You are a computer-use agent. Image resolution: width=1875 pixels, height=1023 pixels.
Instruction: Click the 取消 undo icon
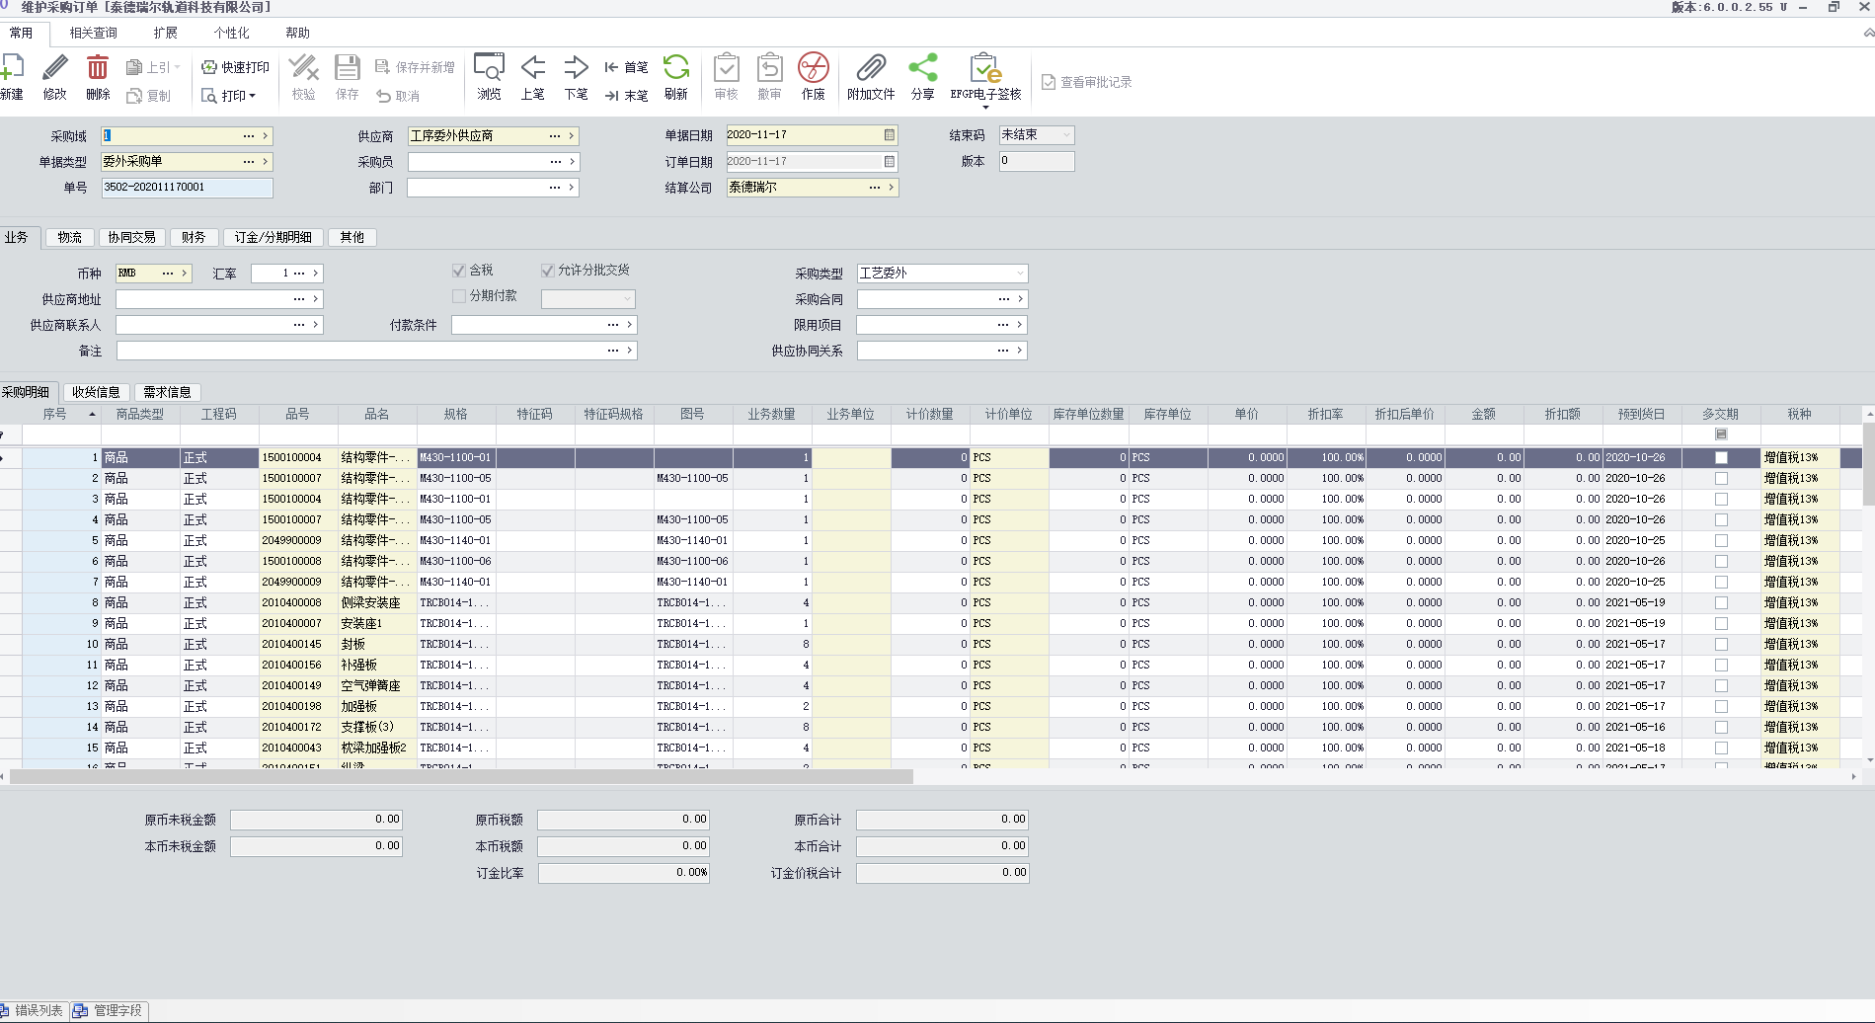[x=383, y=96]
